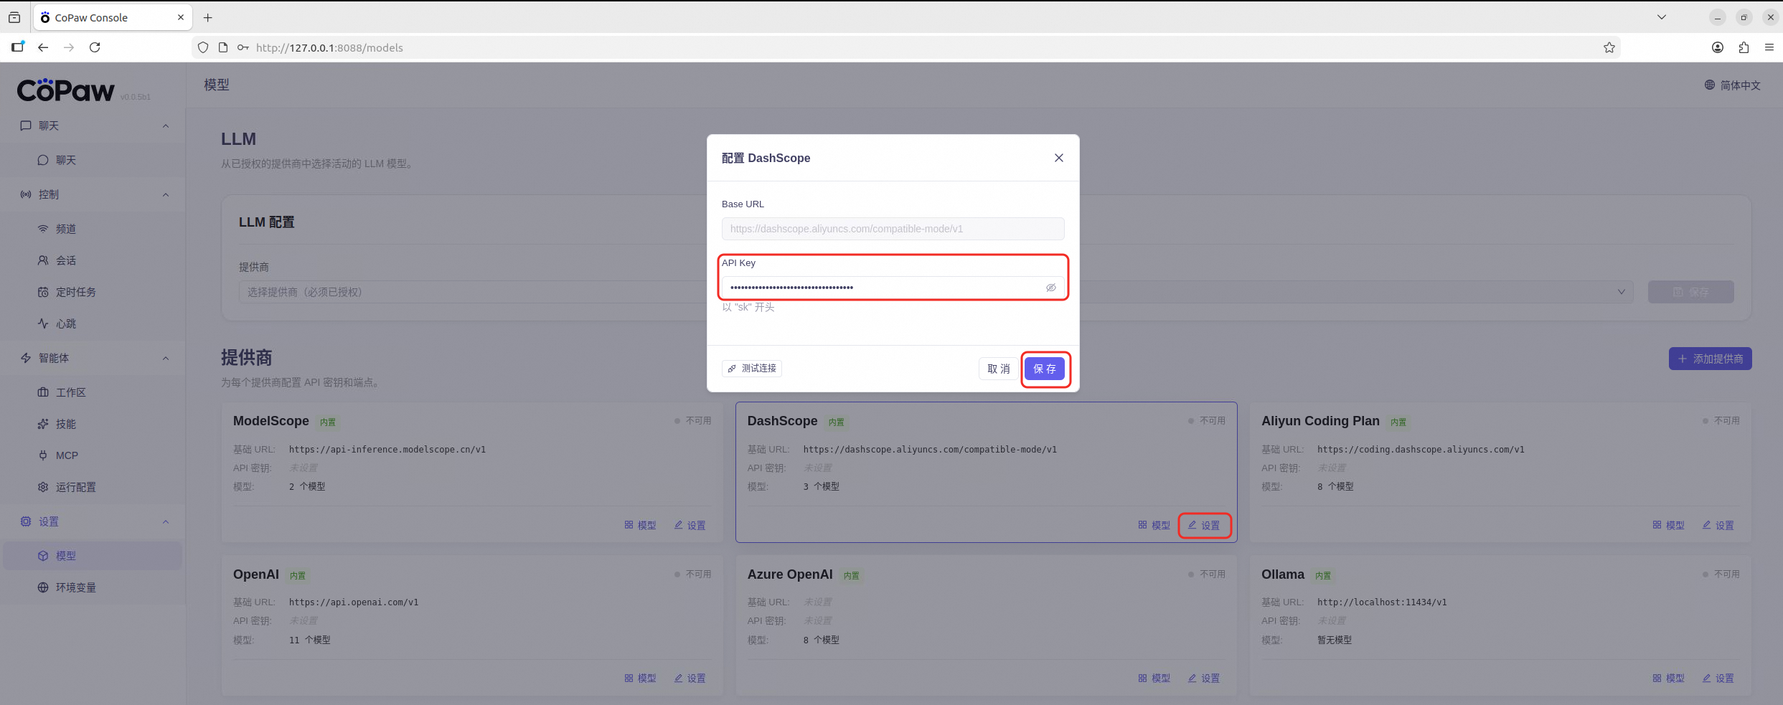This screenshot has width=1783, height=705.
Task: Open browser extensions menu
Action: click(x=1744, y=47)
